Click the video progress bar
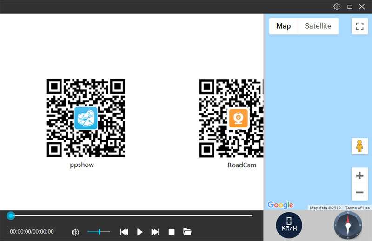The image size is (372, 241). click(132, 216)
